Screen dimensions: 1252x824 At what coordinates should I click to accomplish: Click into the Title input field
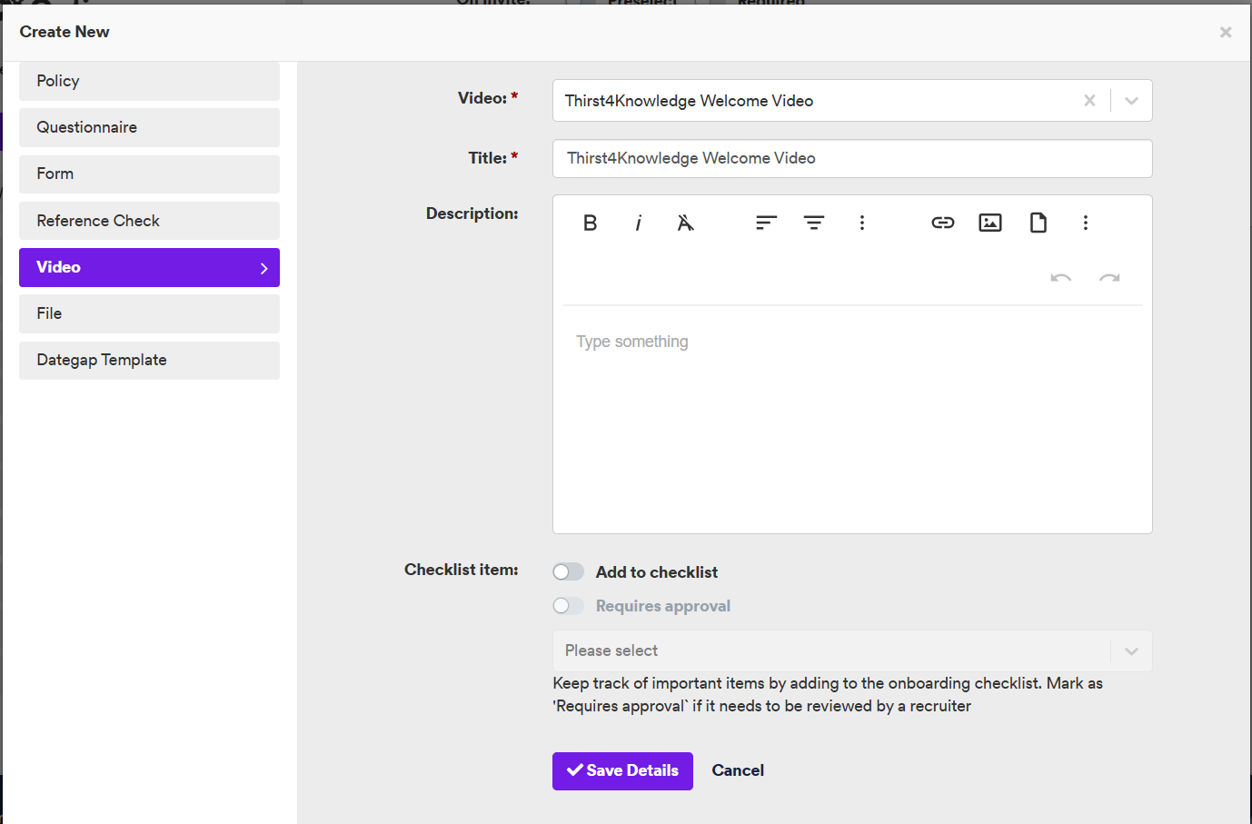(852, 158)
